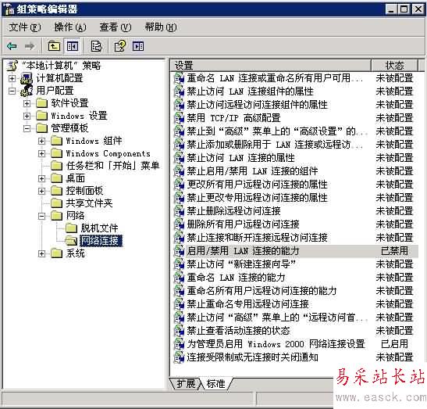The height and width of the screenshot is (409, 427).
Task: Click the 已启用 status cell
Action: click(x=394, y=344)
